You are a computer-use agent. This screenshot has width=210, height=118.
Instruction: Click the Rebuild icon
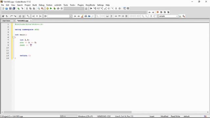click(58, 9)
